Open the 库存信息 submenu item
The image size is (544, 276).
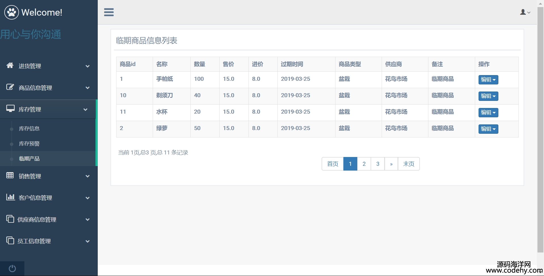29,129
